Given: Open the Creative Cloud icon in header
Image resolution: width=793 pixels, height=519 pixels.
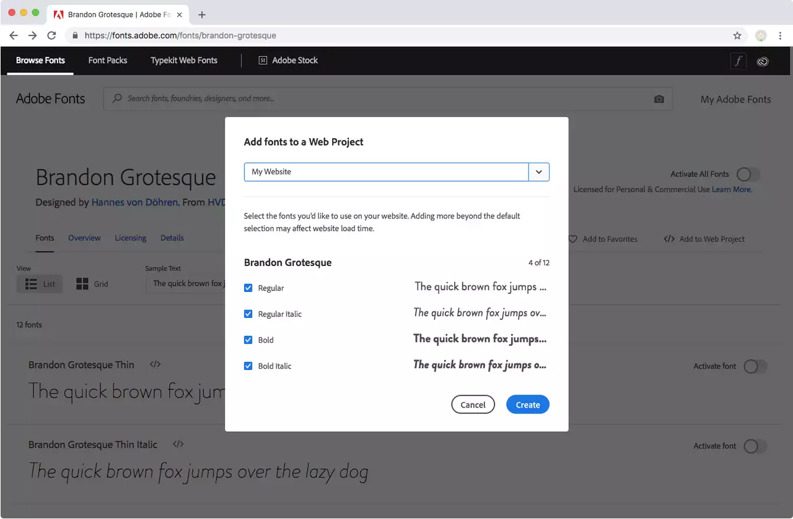Looking at the screenshot, I should tap(763, 61).
